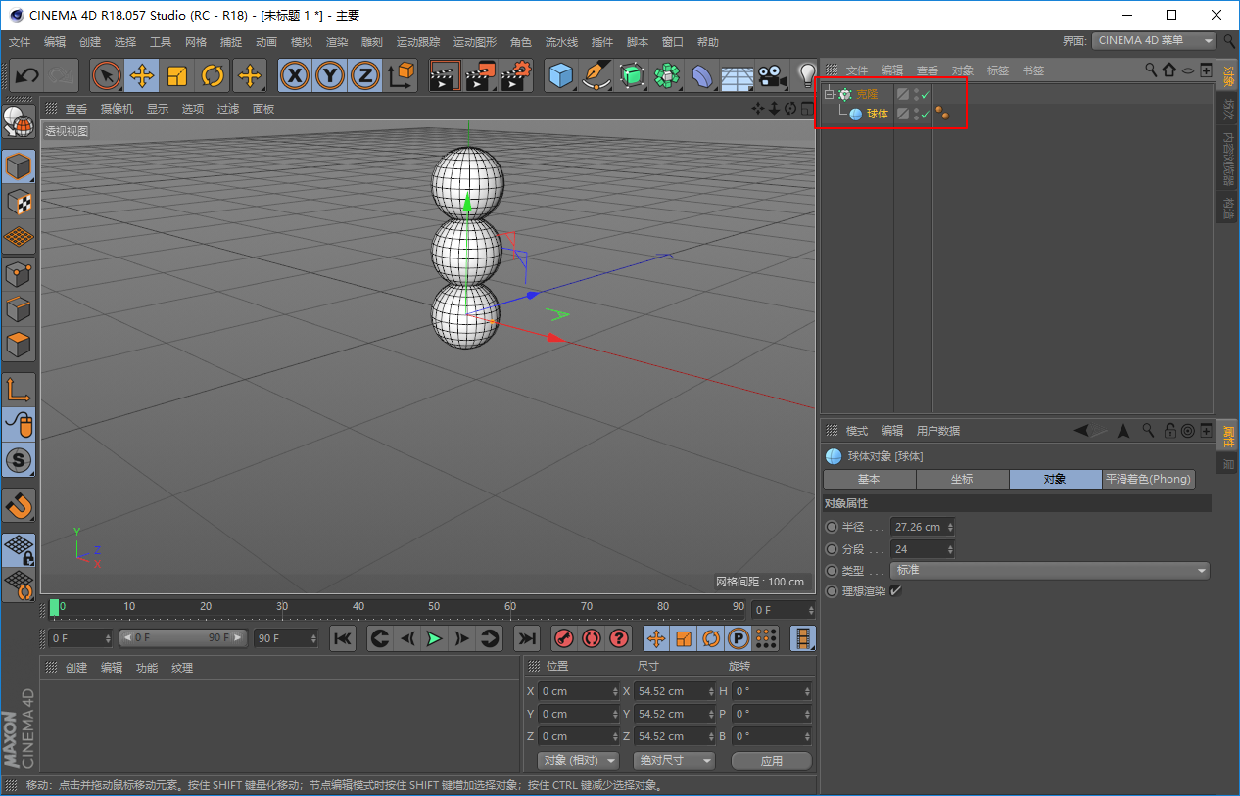This screenshot has height=796, width=1240.
Task: Select the Live Selection tool
Action: [107, 75]
